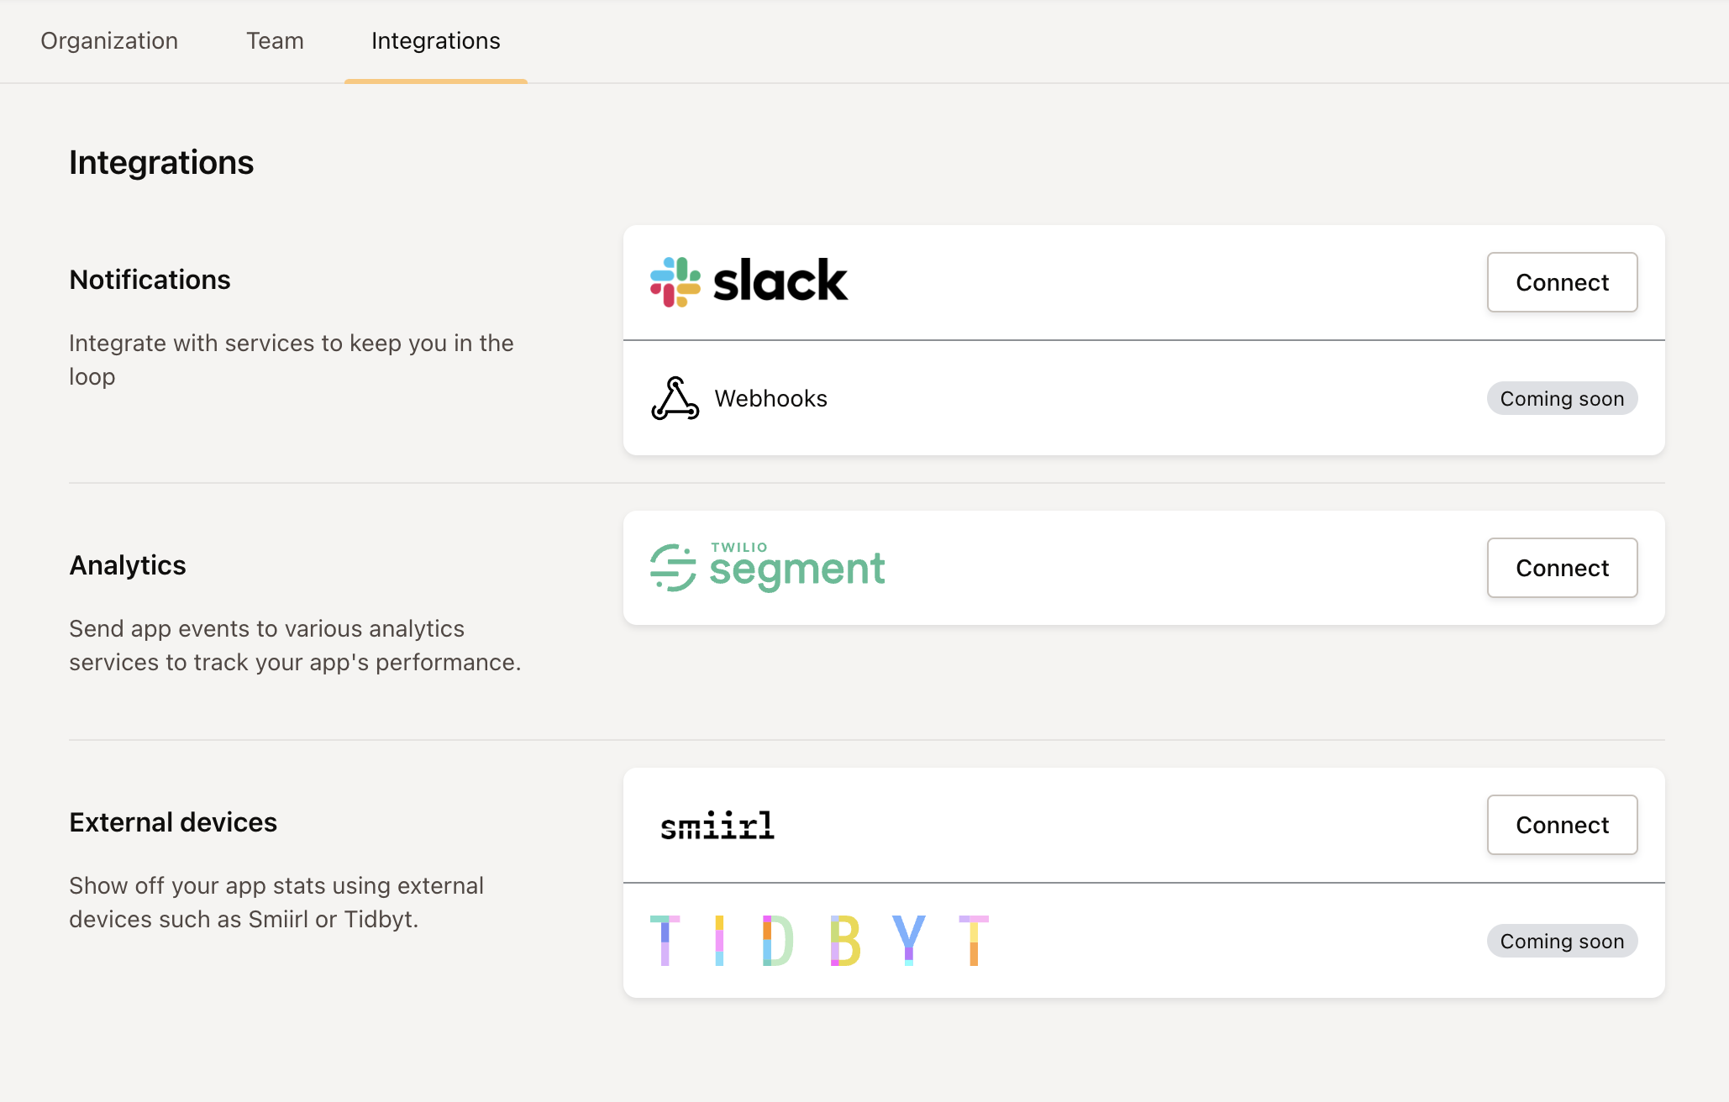Click the Analytics section heading
Image resolution: width=1729 pixels, height=1102 pixels.
(128, 565)
